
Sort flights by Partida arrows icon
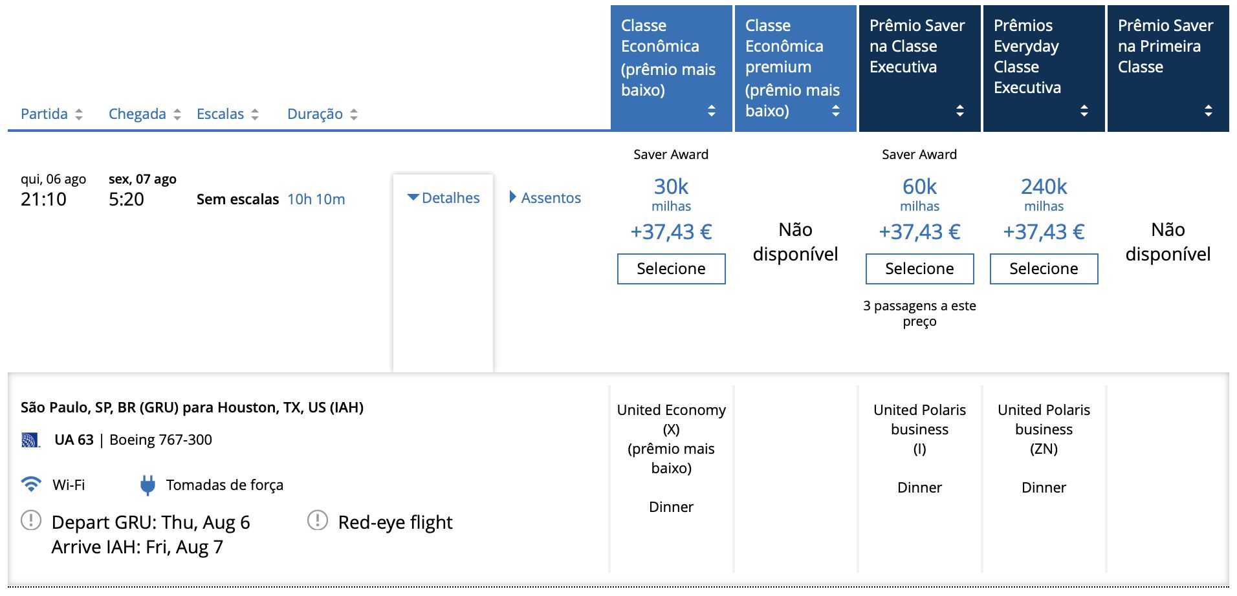pyautogui.click(x=79, y=114)
